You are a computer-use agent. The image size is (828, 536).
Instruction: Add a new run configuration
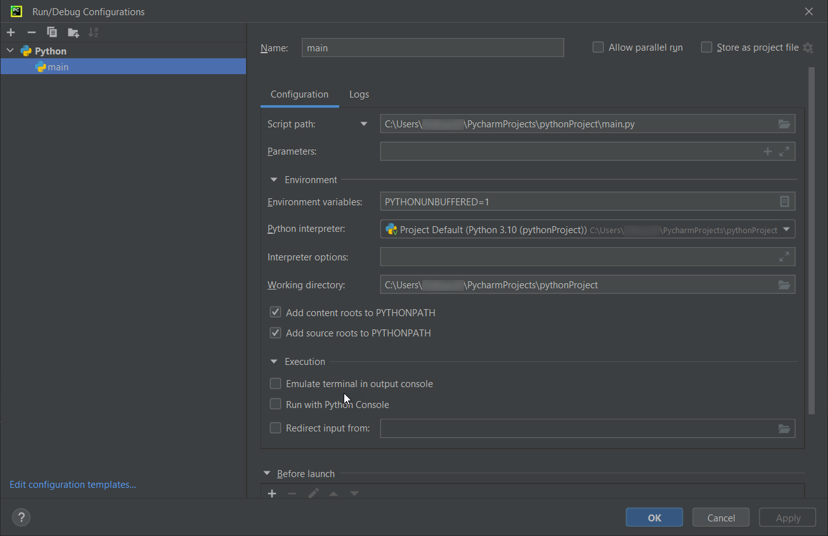(x=11, y=32)
